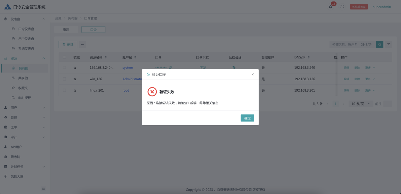The height and width of the screenshot is (194, 401).
Task: Click remote session icon for first row
Action: tap(234, 67)
